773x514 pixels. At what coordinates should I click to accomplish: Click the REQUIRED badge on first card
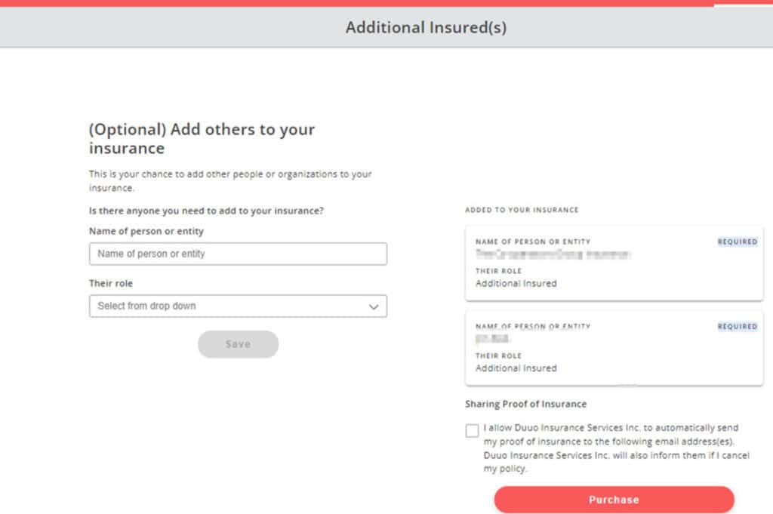point(738,242)
